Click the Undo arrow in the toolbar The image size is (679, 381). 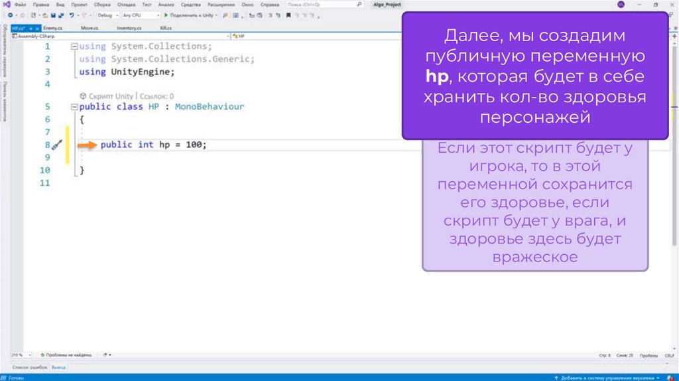pyautogui.click(x=71, y=15)
